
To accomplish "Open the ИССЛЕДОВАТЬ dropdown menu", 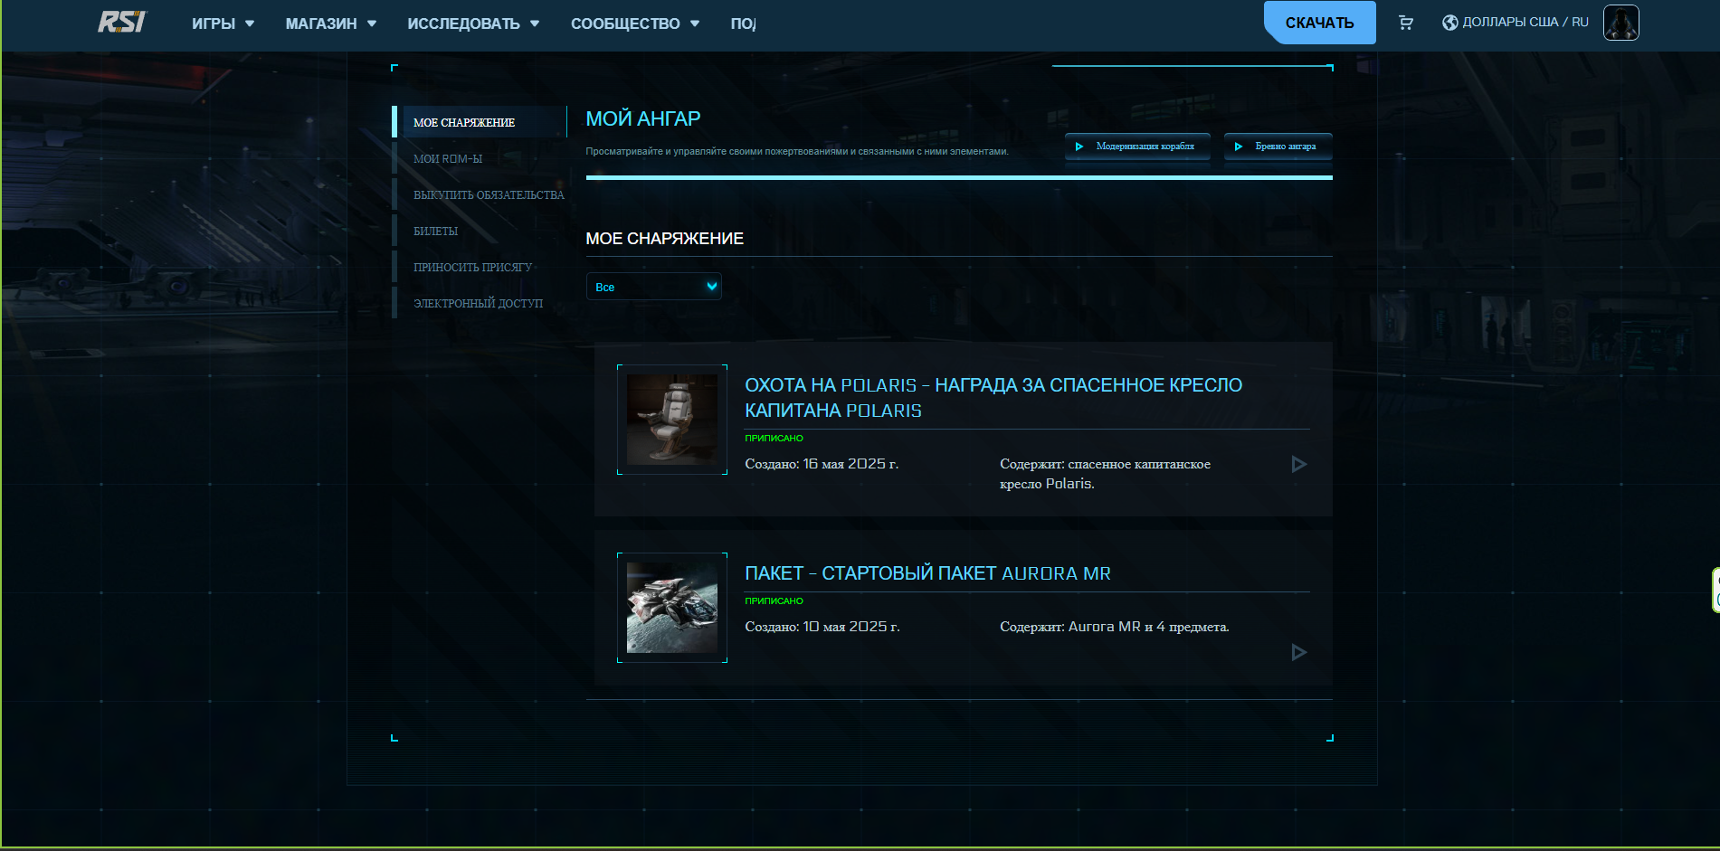I will click(473, 24).
